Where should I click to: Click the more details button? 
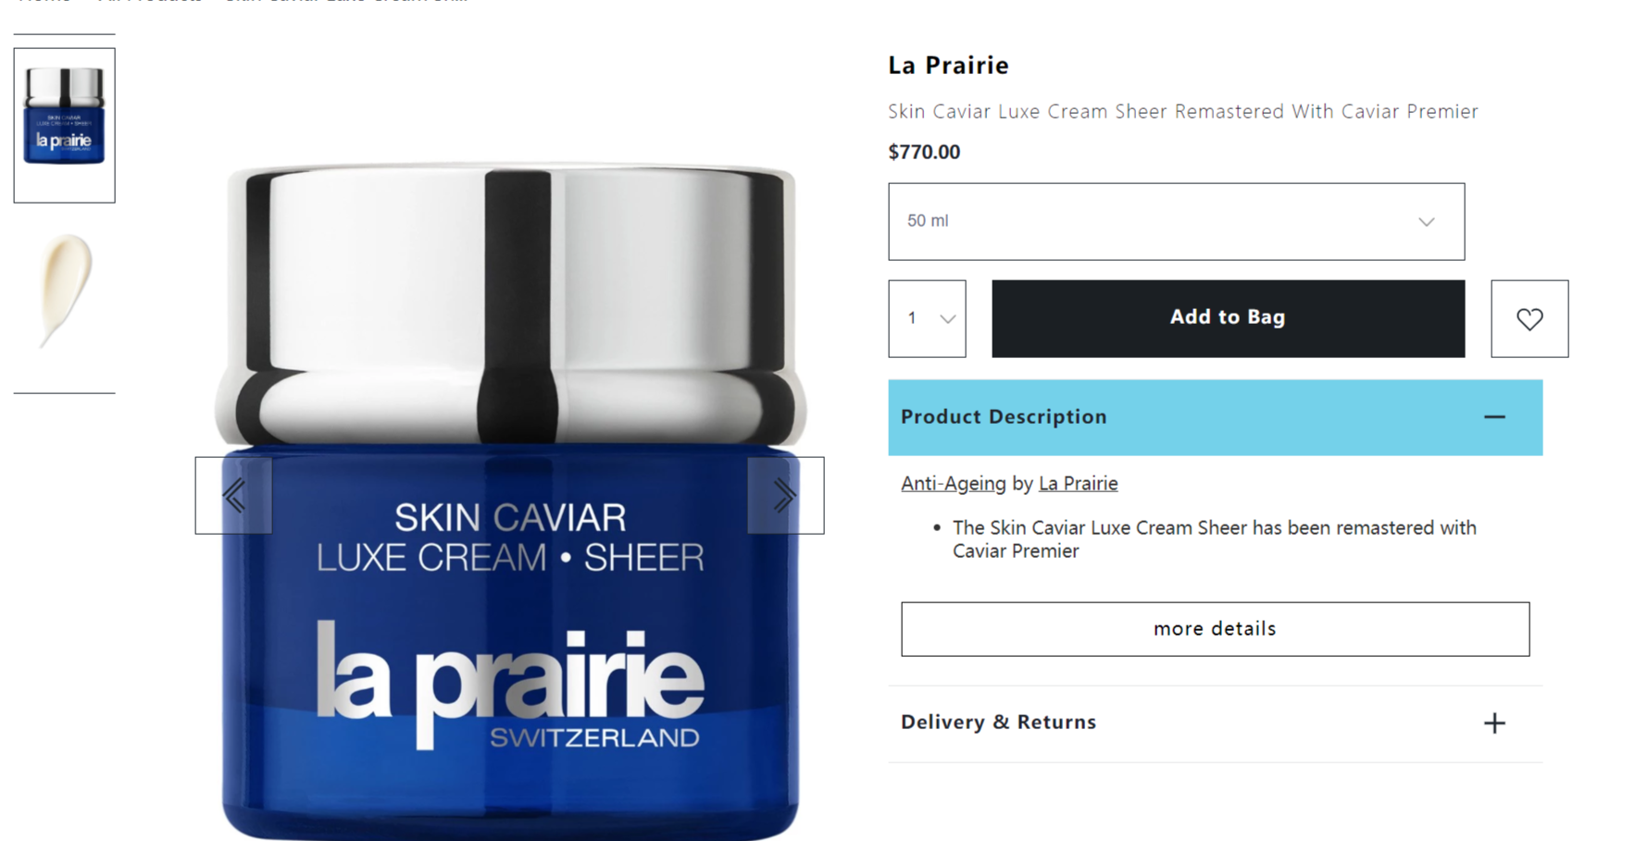pyautogui.click(x=1215, y=629)
